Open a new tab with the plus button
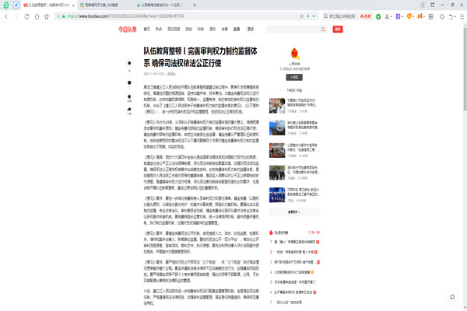Viewport: 467px width, 311px height. tap(195, 5)
